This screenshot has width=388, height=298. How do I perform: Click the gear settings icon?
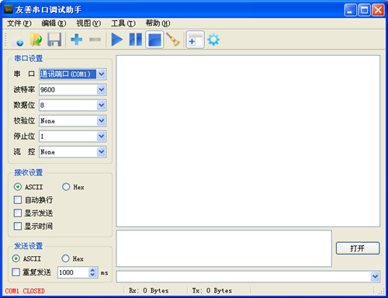213,40
